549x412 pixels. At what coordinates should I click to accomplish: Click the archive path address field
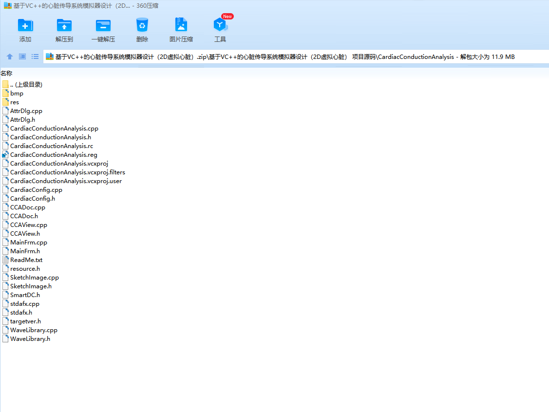(x=296, y=56)
